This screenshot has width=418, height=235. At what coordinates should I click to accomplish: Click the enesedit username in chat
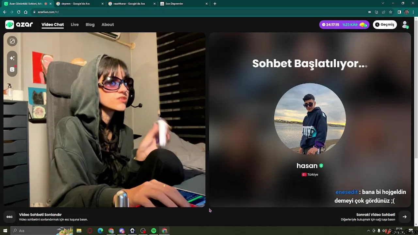pos(346,192)
